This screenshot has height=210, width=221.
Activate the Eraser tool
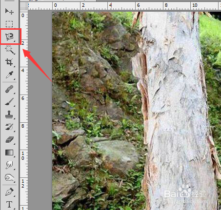point(9,140)
